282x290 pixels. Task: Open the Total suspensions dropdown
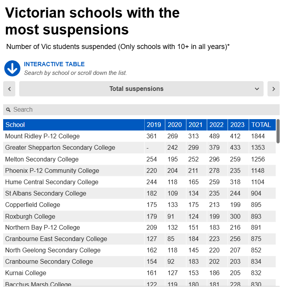[x=141, y=89]
